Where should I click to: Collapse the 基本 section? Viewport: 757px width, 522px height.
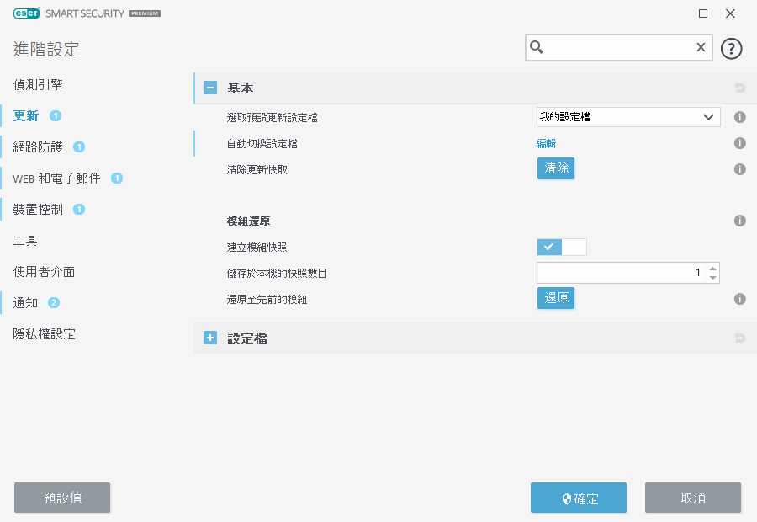click(210, 88)
